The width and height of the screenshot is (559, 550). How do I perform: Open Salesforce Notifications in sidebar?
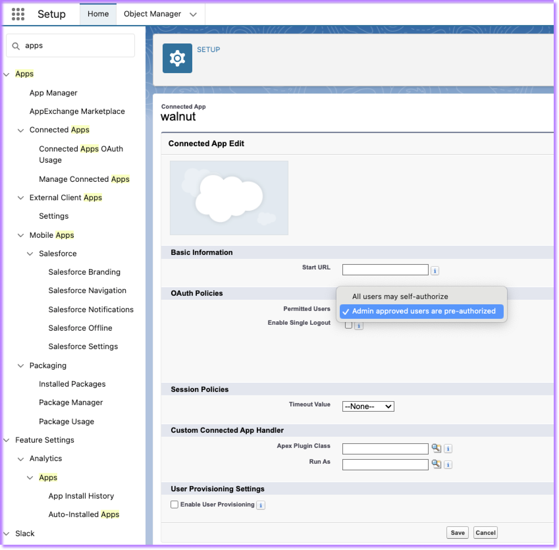click(x=91, y=310)
